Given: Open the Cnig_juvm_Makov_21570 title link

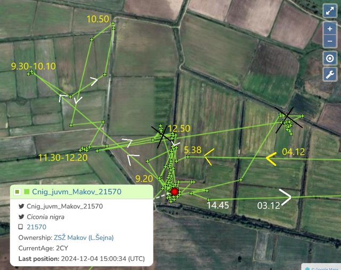Looking at the screenshot, I should 77,192.
